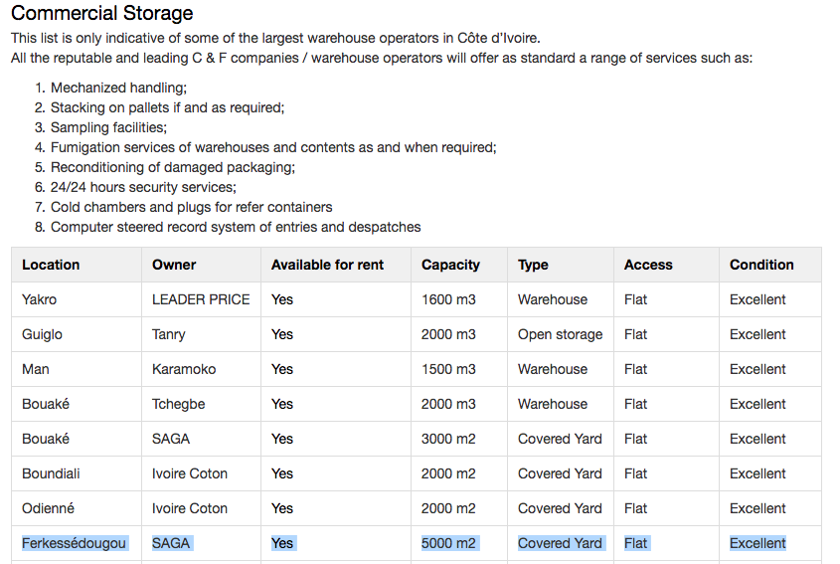Click the Mechanized handling list item
Screen dimensions: 840x564
(x=118, y=88)
